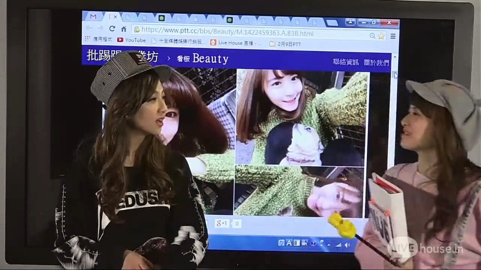Open the 關於我們 link
Viewport: 481px width, 270px height.
[376, 63]
